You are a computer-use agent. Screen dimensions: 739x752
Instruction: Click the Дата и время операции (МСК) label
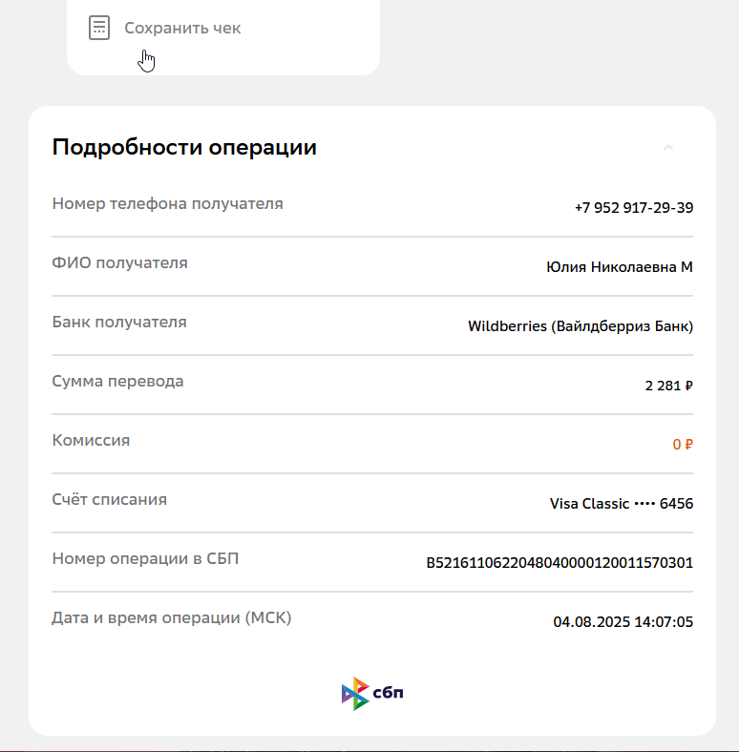(171, 617)
